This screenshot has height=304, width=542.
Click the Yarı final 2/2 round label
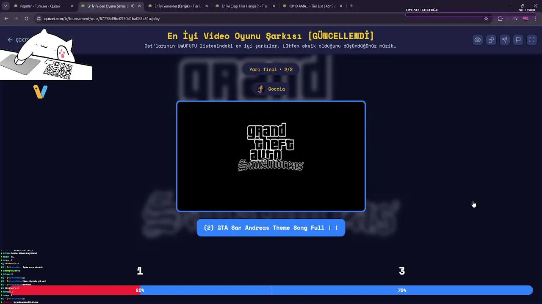click(271, 70)
